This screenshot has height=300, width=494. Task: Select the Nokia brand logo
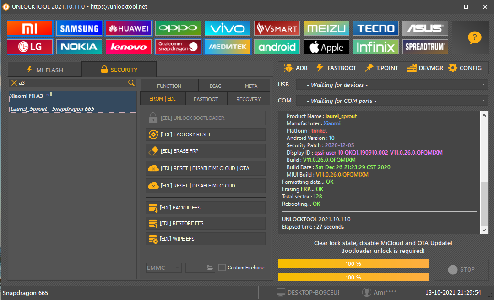point(79,47)
